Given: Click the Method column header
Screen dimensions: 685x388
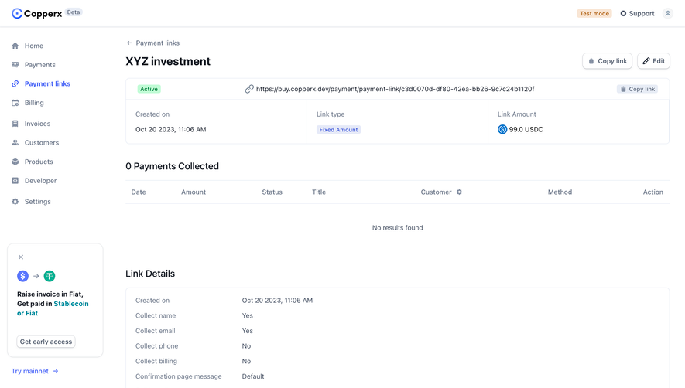Looking at the screenshot, I should [x=560, y=192].
